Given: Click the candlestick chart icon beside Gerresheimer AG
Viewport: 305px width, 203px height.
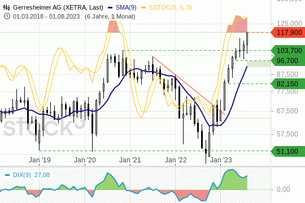Looking at the screenshot, I should coord(6,7).
